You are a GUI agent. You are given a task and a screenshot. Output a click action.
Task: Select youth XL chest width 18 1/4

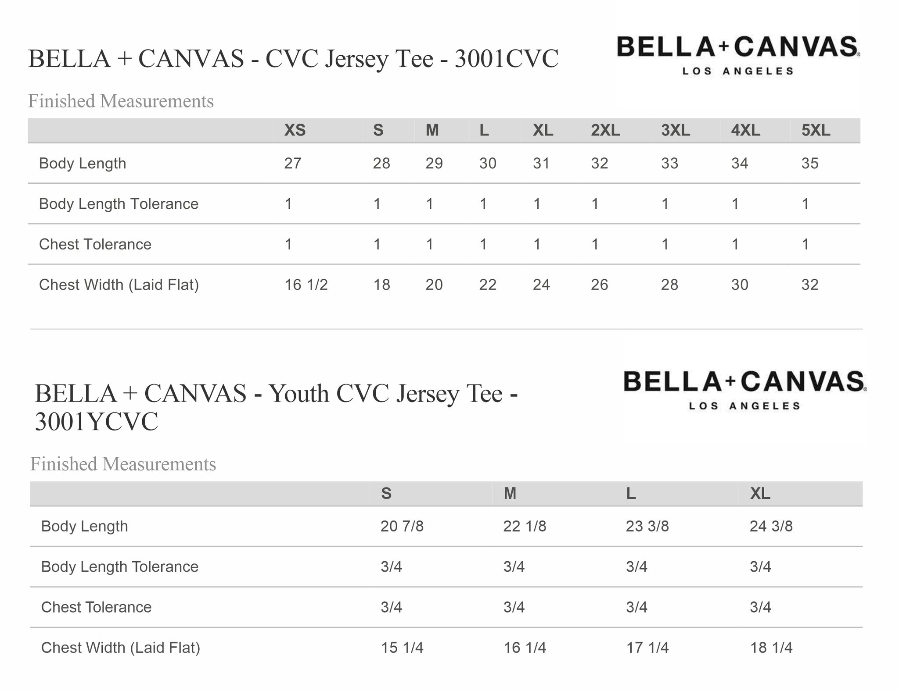(771, 648)
